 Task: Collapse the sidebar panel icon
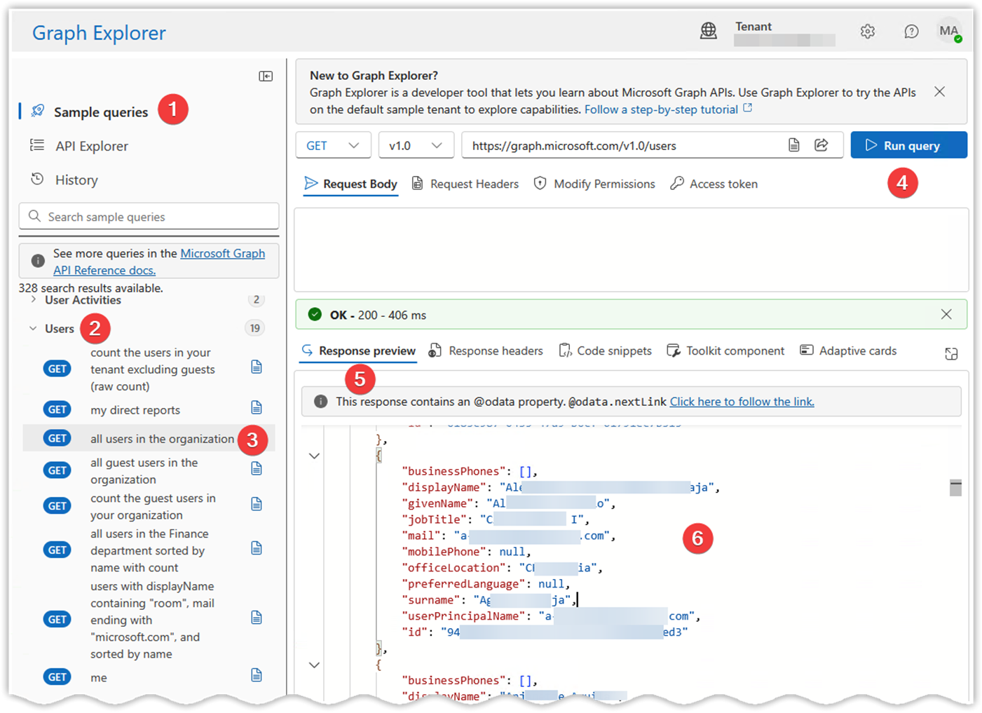click(266, 76)
